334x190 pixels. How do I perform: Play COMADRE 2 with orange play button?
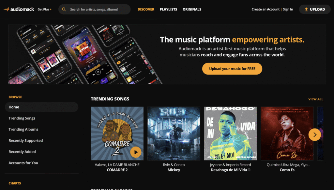[x=136, y=152]
